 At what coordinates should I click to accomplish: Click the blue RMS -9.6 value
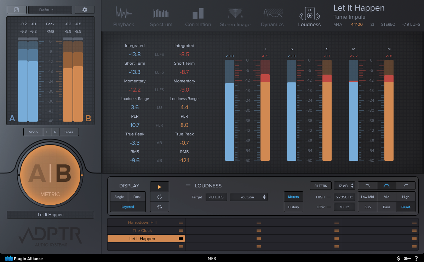[x=134, y=161]
